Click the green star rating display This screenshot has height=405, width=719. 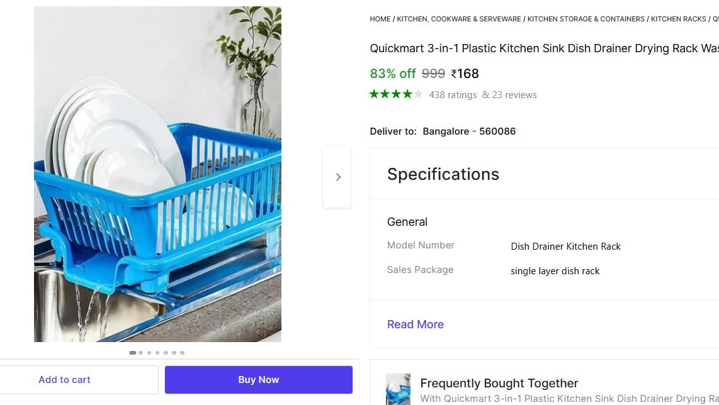[396, 93]
